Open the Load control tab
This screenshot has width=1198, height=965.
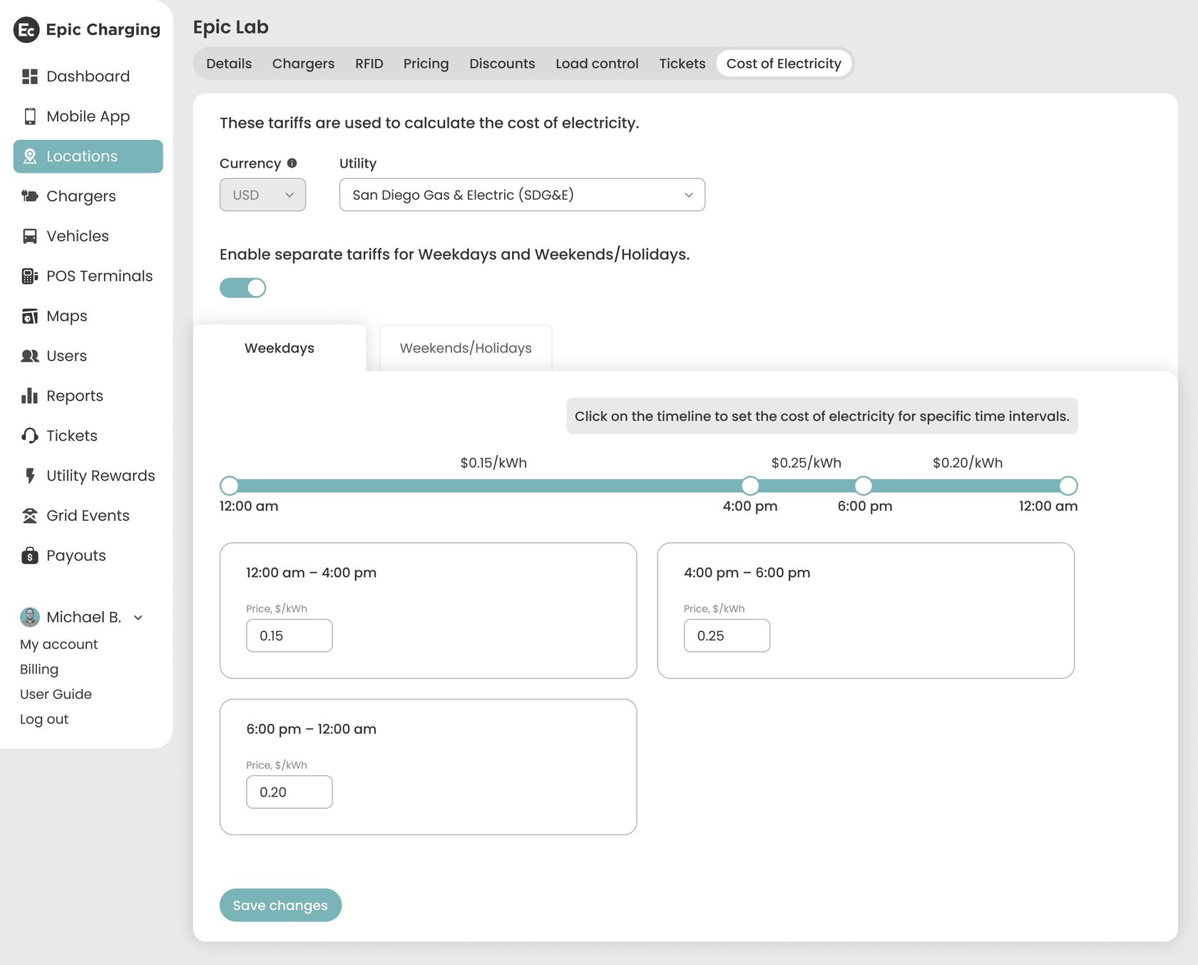coord(597,63)
